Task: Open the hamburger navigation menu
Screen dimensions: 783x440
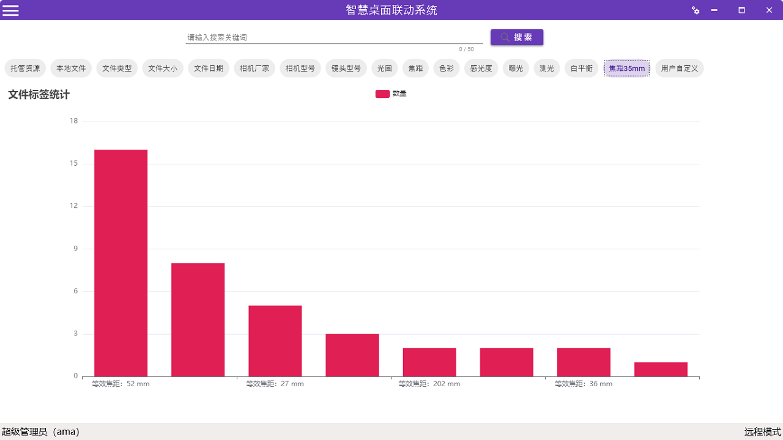Action: (10, 10)
